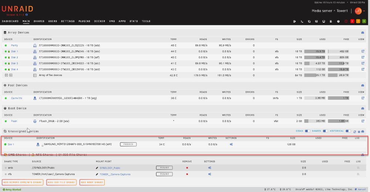The image size is (370, 192).
Task: Open the Dev 1 device link
Action: (x=11, y=144)
